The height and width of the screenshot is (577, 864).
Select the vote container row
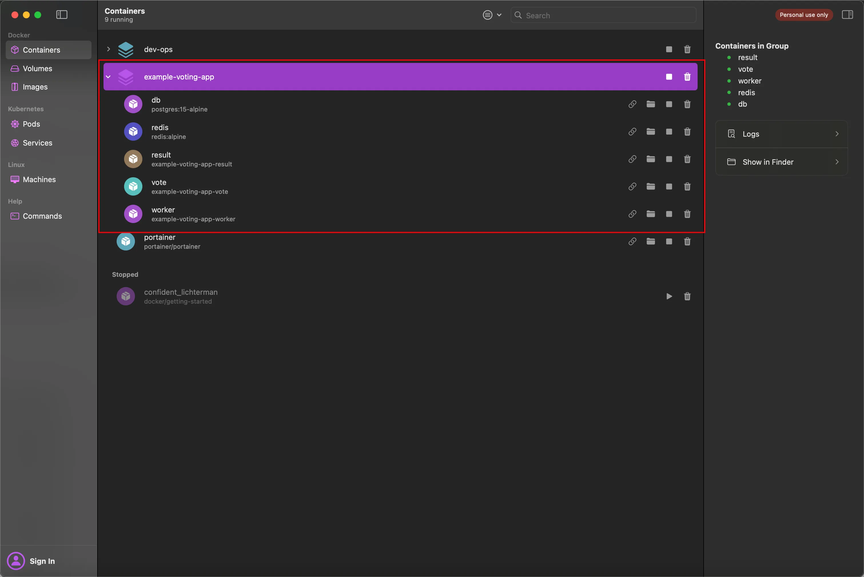pos(400,187)
